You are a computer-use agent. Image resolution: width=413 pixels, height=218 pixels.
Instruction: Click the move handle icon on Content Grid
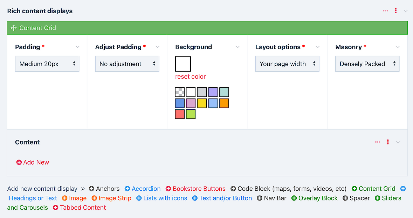tap(14, 28)
